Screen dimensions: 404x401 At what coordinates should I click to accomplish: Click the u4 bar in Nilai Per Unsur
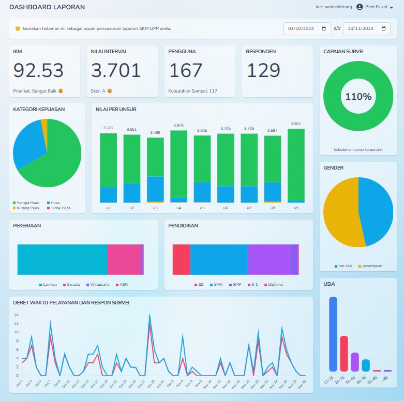coord(178,165)
